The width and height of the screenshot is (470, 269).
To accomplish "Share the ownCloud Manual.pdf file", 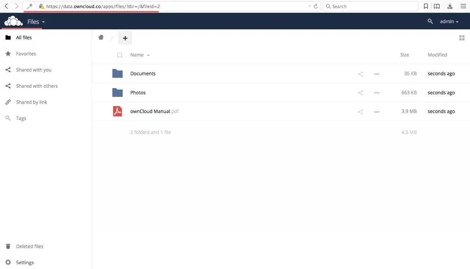I will click(361, 112).
